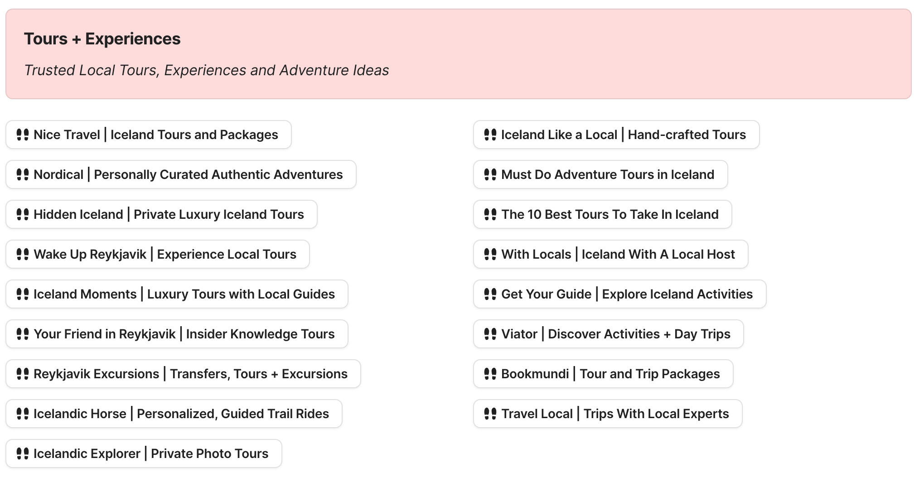
Task: Open Wake Up Reykjavik local tours link
Action: 165,254
